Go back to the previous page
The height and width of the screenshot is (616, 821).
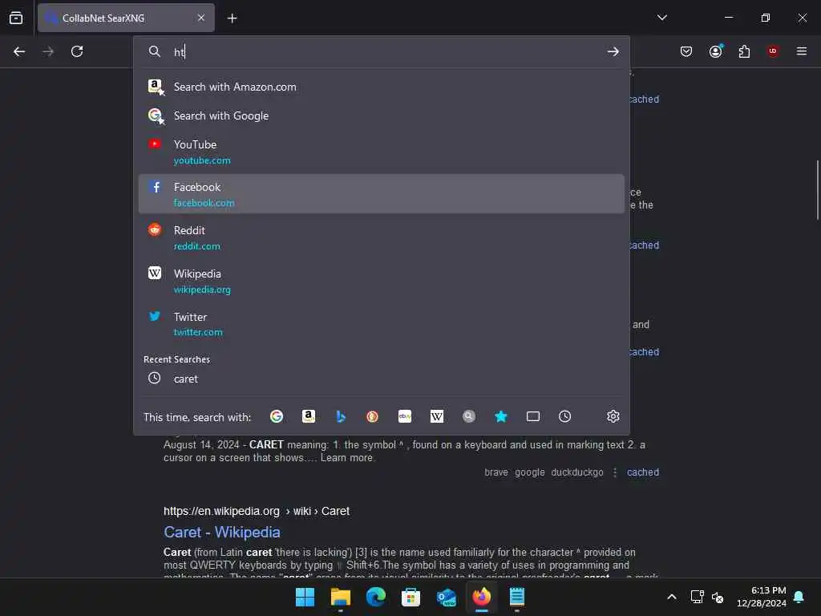pos(19,51)
